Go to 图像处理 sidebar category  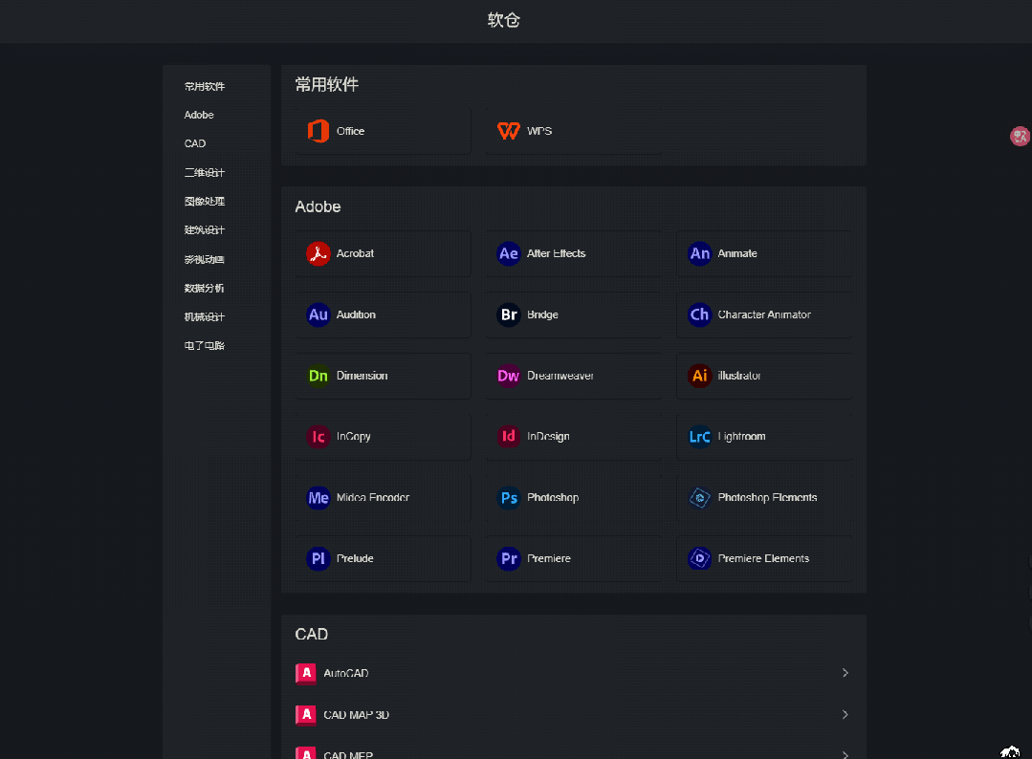point(205,202)
